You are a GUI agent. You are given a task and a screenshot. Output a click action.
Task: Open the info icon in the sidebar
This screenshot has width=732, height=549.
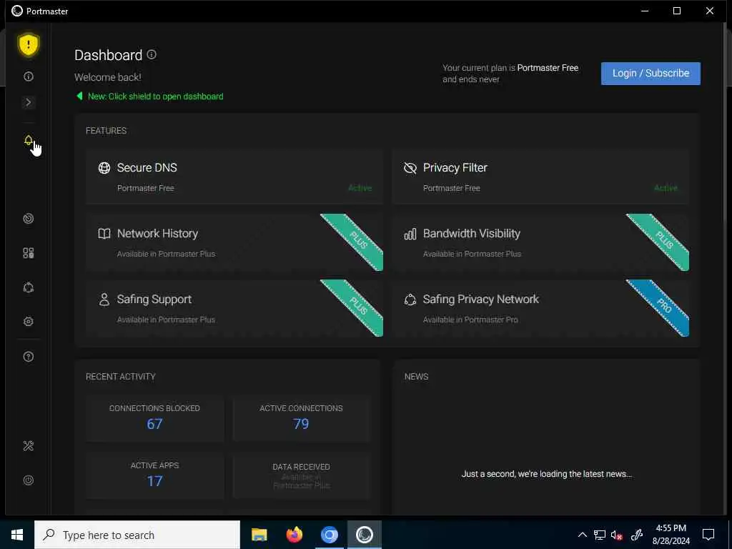[x=29, y=76]
